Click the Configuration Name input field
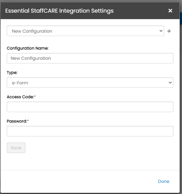 pyautogui.click(x=90, y=58)
